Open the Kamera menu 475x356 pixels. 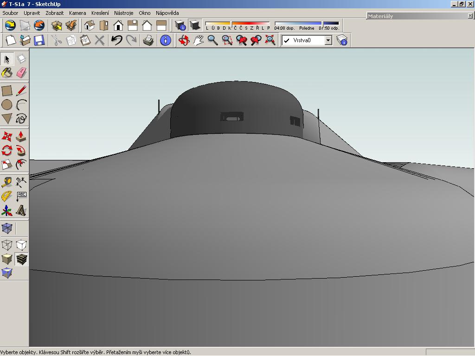pyautogui.click(x=77, y=13)
